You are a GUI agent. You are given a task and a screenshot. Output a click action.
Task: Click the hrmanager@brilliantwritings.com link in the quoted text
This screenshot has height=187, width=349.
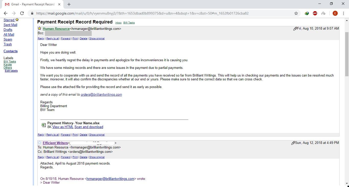110,179
